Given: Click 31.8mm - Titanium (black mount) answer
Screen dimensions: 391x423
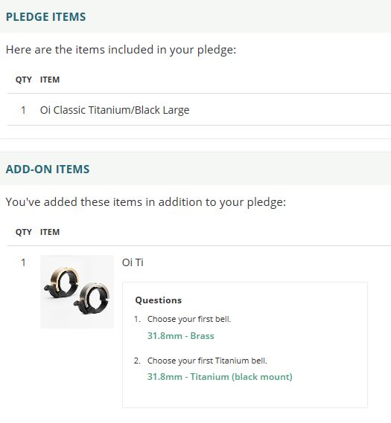Looking at the screenshot, I should click(x=220, y=377).
